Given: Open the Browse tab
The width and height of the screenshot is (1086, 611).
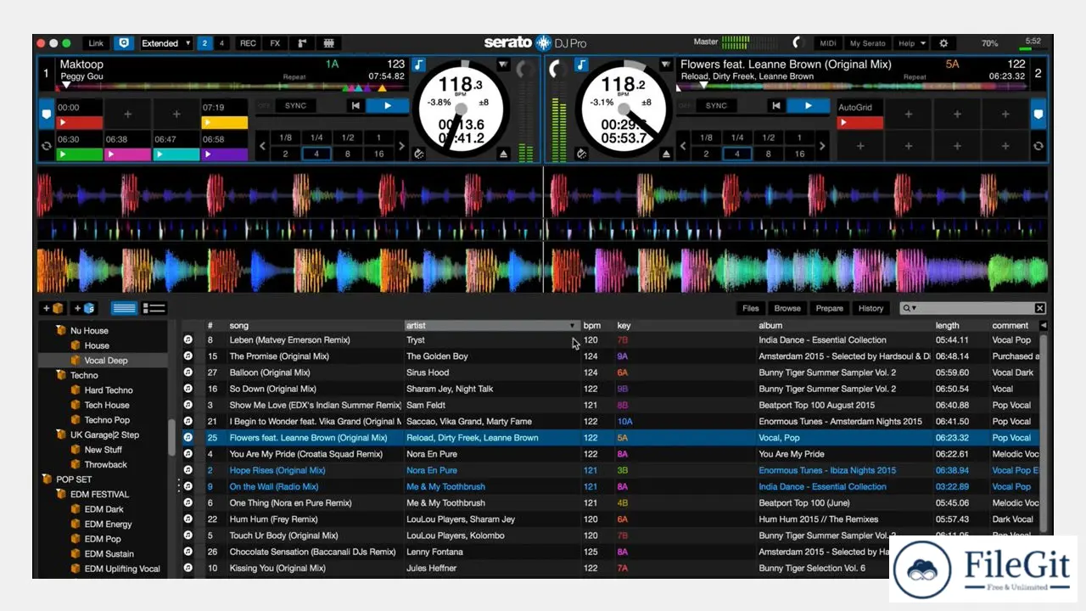Looking at the screenshot, I should 787,308.
